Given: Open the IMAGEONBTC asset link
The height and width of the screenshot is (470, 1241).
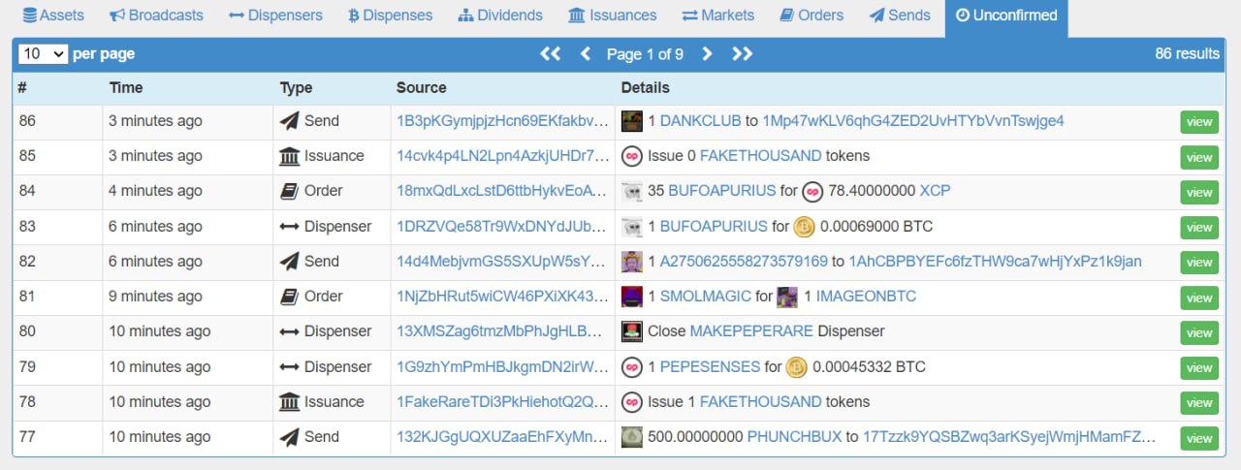Looking at the screenshot, I should [866, 297].
